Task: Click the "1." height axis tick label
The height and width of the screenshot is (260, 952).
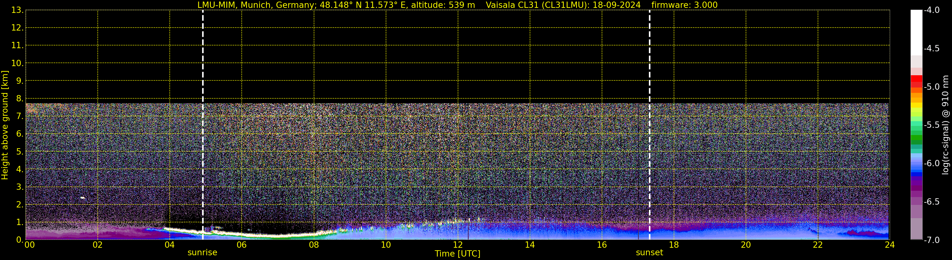Action: (20, 223)
